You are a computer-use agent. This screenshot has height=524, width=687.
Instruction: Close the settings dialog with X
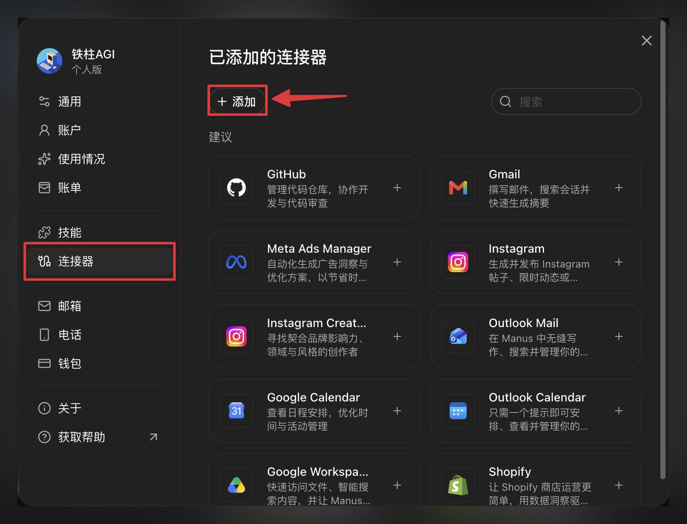[x=646, y=41]
